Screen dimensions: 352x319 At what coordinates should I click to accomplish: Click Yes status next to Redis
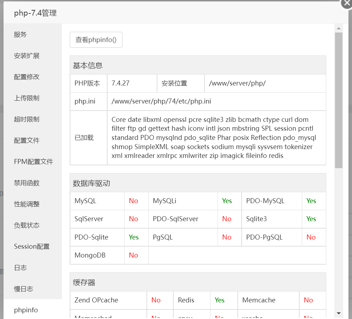coord(220,300)
